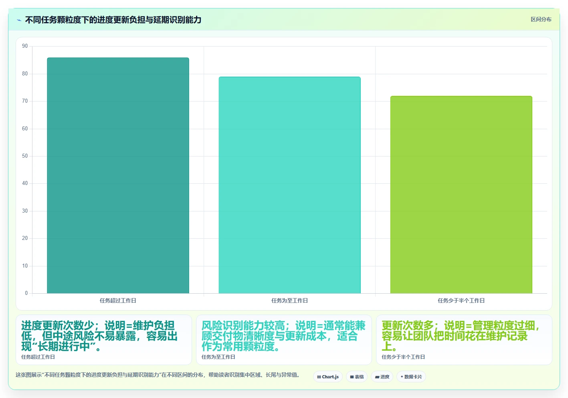Image resolution: width=568 pixels, height=398 pixels.
Task: Click the y-axis value 90
Action: pyautogui.click(x=25, y=46)
